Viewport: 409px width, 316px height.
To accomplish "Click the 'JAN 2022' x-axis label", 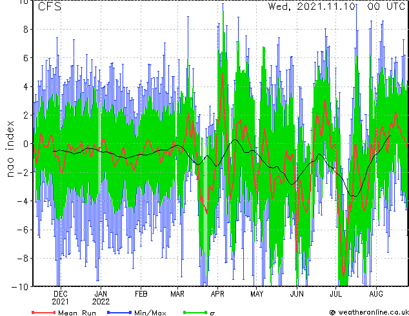I will [101, 298].
